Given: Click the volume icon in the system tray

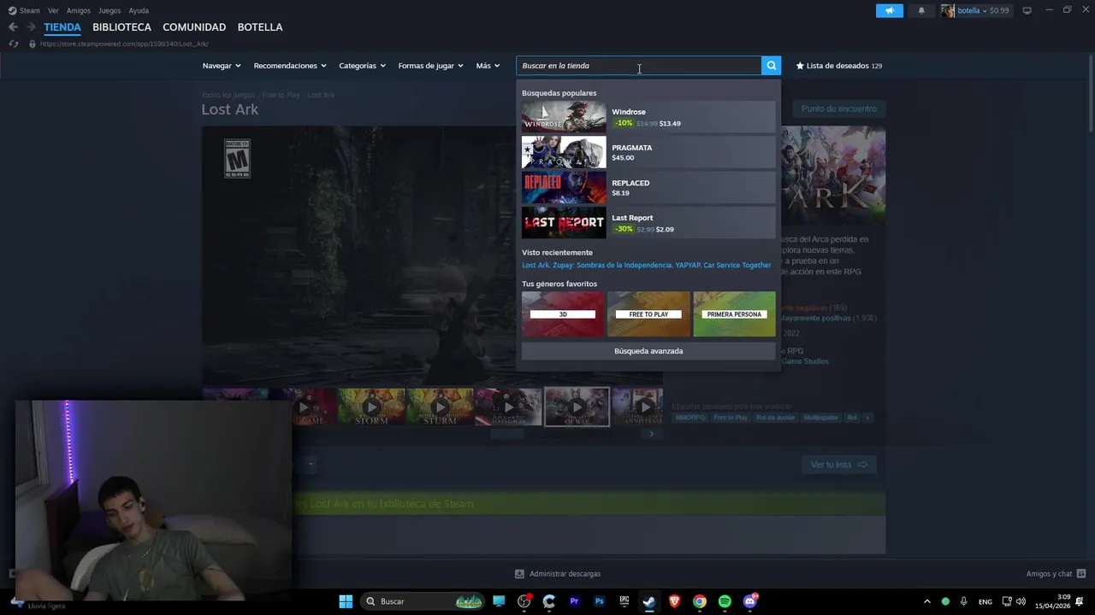Looking at the screenshot, I should click(1021, 601).
